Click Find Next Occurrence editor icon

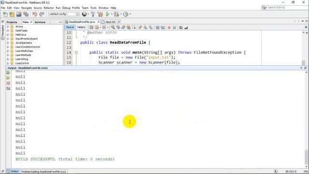pyautogui.click(x=124, y=28)
